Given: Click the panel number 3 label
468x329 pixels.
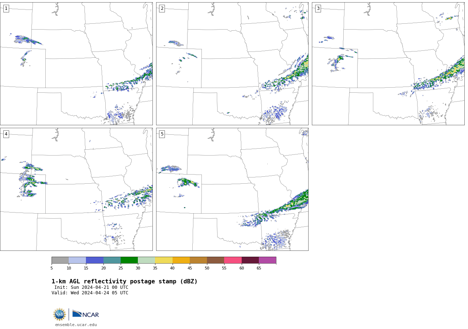Looking at the screenshot, I should point(318,8).
